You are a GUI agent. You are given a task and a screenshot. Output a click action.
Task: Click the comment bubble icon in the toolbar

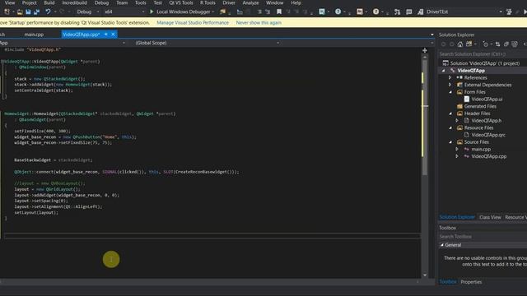tap(408, 12)
